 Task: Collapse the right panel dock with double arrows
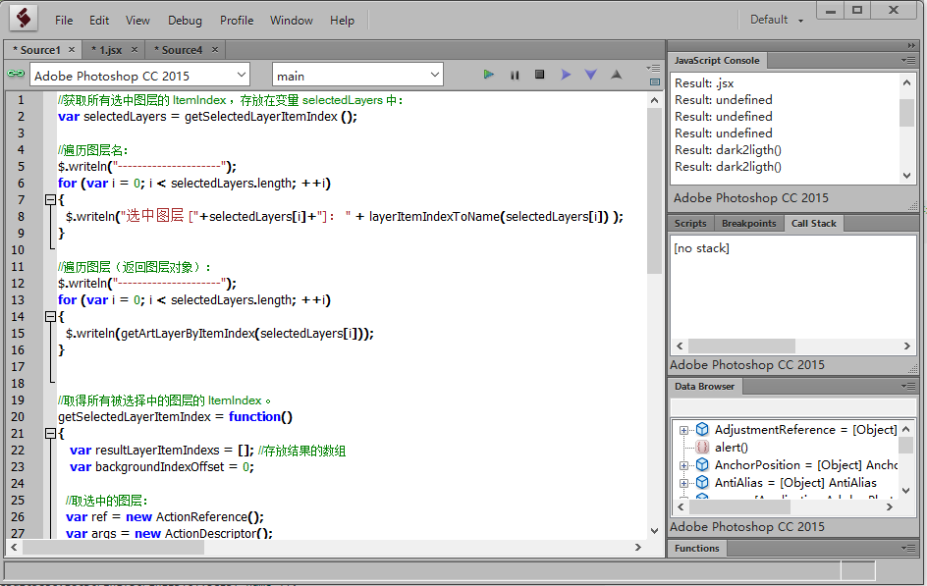911,45
